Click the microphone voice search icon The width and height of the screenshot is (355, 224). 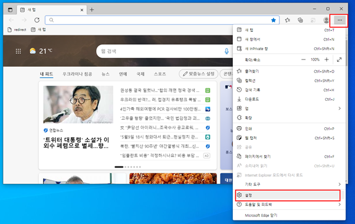coord(226,51)
